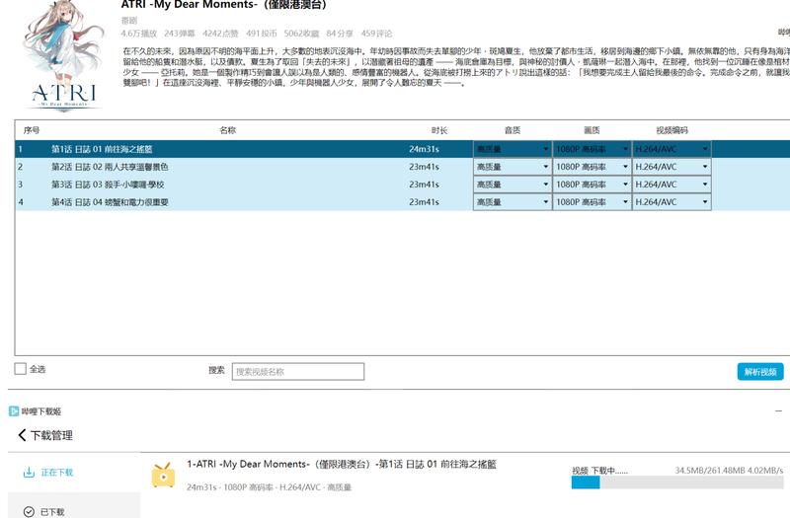This screenshot has height=518, width=790.
Task: Click the 459评论 comment count
Action: [x=376, y=34]
